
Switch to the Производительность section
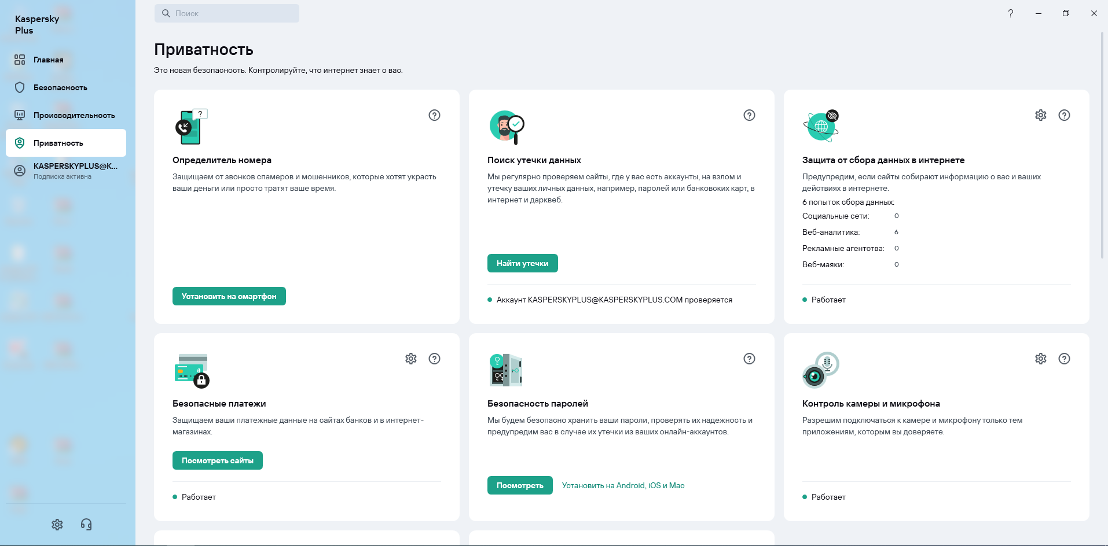point(66,115)
